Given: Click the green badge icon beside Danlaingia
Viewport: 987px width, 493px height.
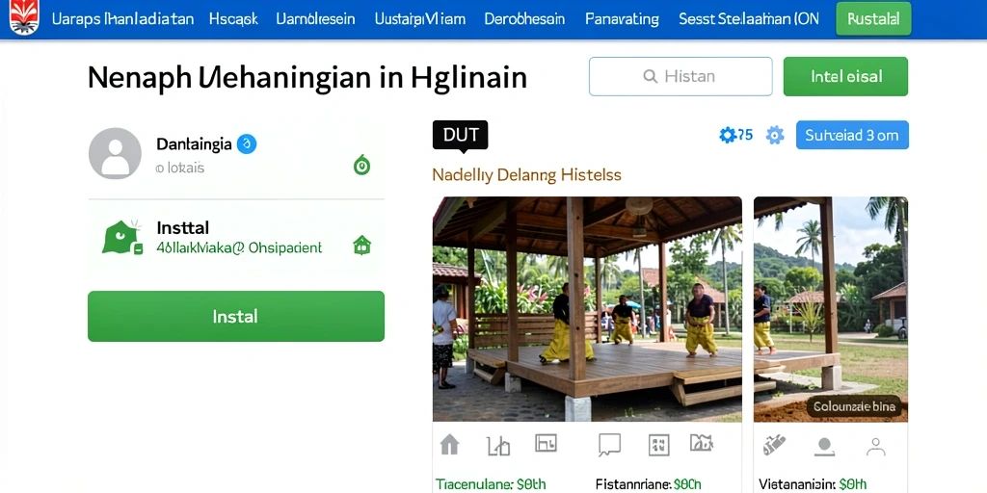Looking at the screenshot, I should pyautogui.click(x=361, y=165).
